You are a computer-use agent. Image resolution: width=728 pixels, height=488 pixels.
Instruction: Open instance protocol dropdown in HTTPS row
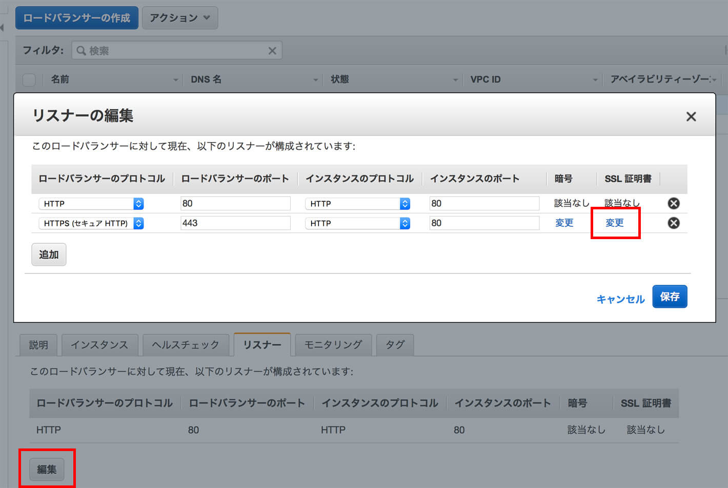(357, 223)
